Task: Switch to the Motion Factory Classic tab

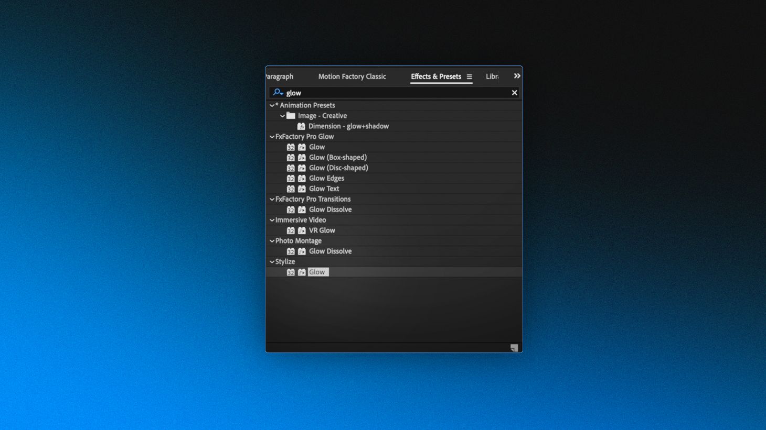Action: [x=352, y=76]
